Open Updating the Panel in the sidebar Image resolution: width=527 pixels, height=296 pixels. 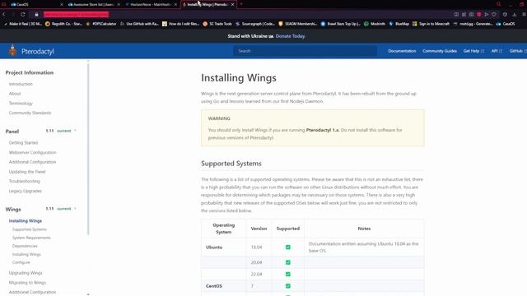(27, 172)
